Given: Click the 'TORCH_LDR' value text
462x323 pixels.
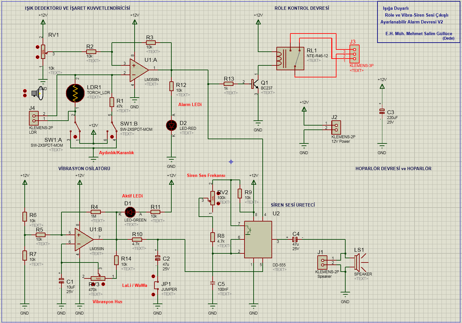Looking at the screenshot, I should coord(99,93).
